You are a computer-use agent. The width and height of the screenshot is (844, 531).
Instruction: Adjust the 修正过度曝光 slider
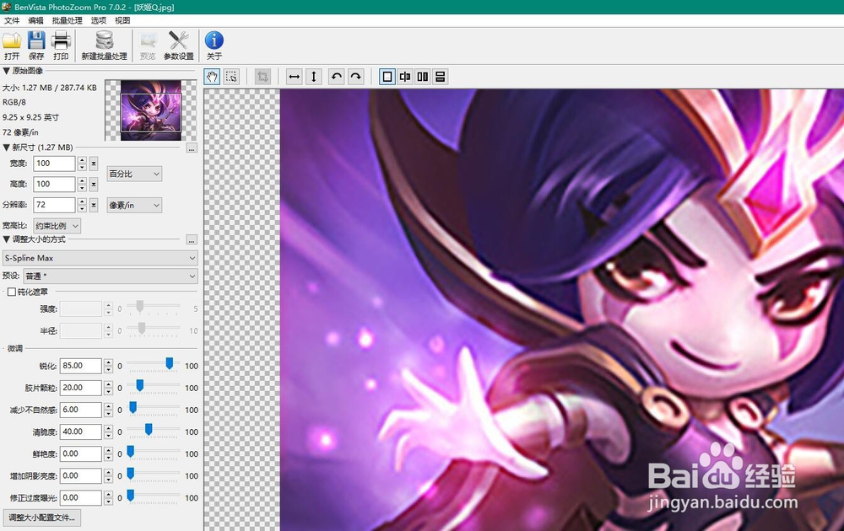click(x=130, y=496)
